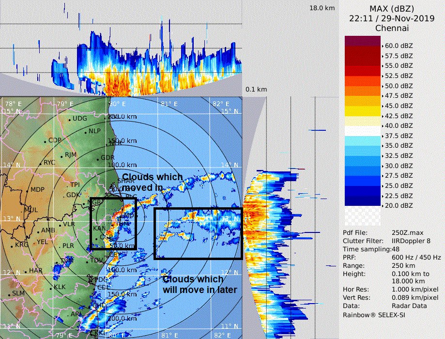Click the IIRDoppler 8 value
This screenshot has width=445, height=339.
(x=411, y=241)
